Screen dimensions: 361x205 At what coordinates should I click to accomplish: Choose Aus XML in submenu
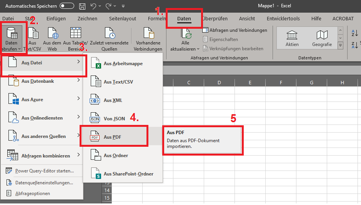[x=123, y=100]
